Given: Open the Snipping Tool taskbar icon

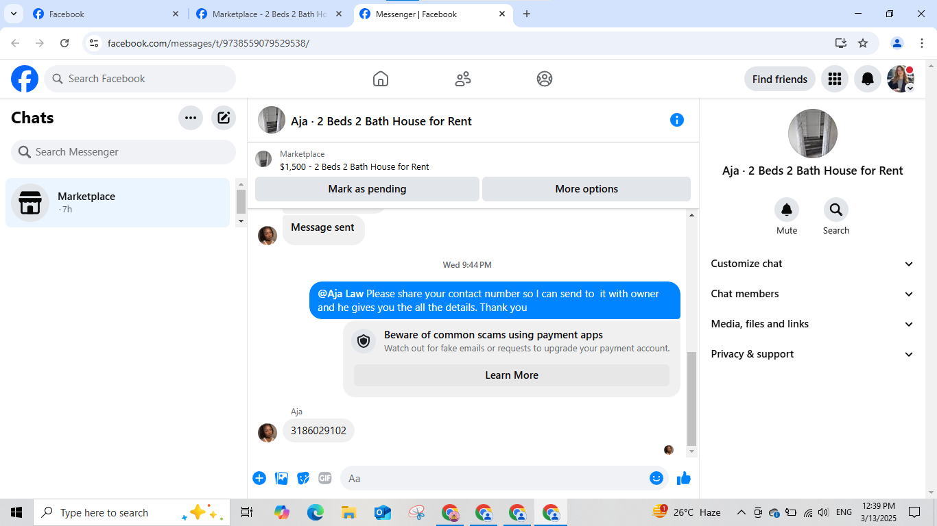Looking at the screenshot, I should tap(417, 512).
